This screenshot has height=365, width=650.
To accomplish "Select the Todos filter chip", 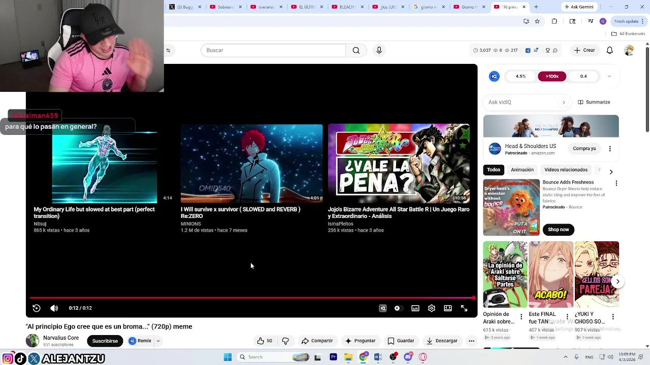I will (494, 170).
